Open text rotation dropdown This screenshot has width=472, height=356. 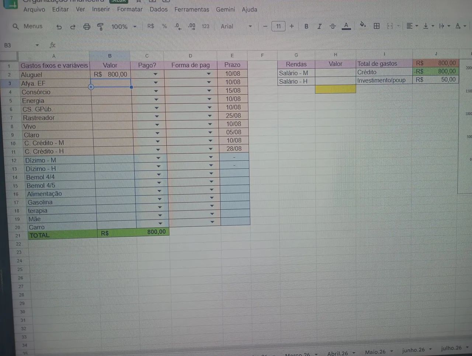[460, 26]
